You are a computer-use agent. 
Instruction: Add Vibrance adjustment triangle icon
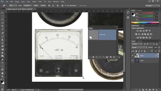150,31
